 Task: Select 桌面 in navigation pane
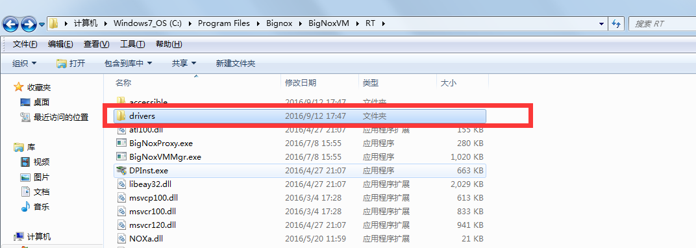42,103
